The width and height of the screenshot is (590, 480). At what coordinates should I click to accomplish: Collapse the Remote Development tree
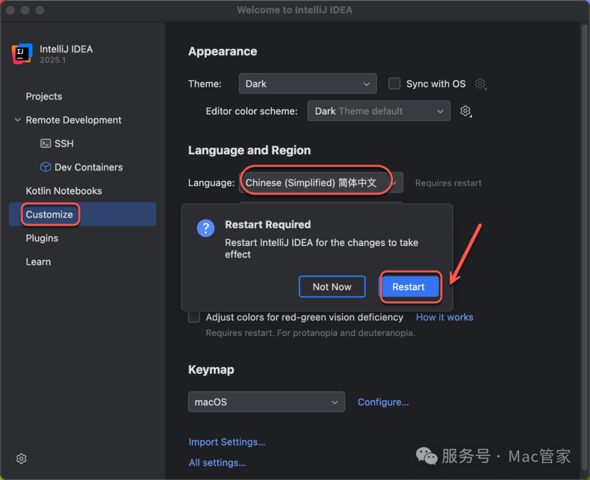(x=17, y=120)
